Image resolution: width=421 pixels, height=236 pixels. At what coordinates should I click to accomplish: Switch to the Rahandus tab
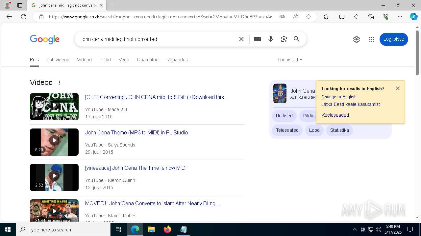(x=177, y=60)
